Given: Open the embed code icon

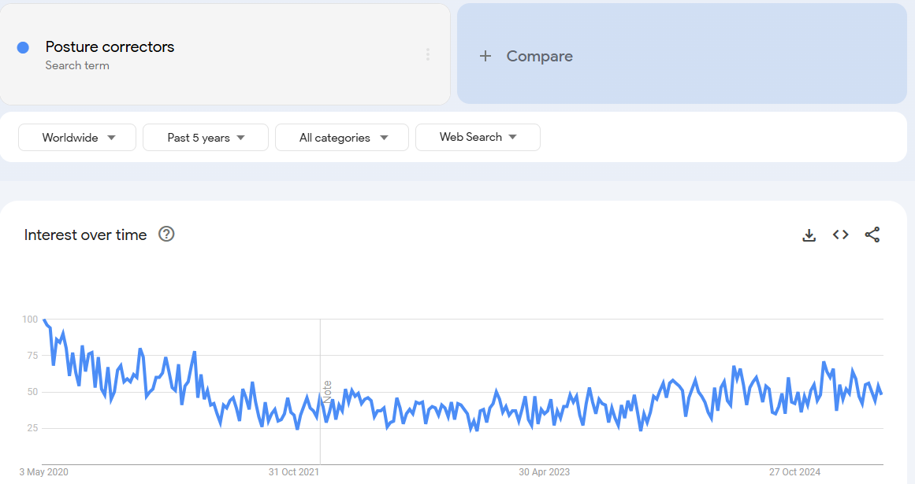Looking at the screenshot, I should pos(840,235).
